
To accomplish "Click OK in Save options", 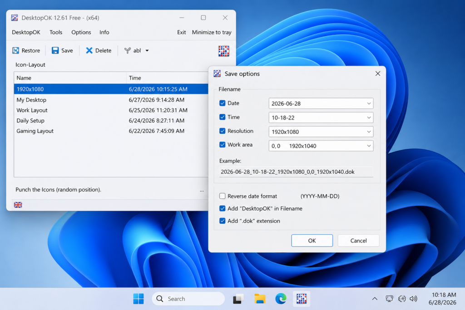I will point(312,241).
